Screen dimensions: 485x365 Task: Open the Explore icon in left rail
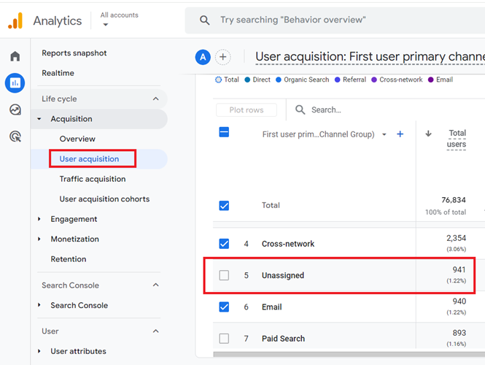click(15, 110)
